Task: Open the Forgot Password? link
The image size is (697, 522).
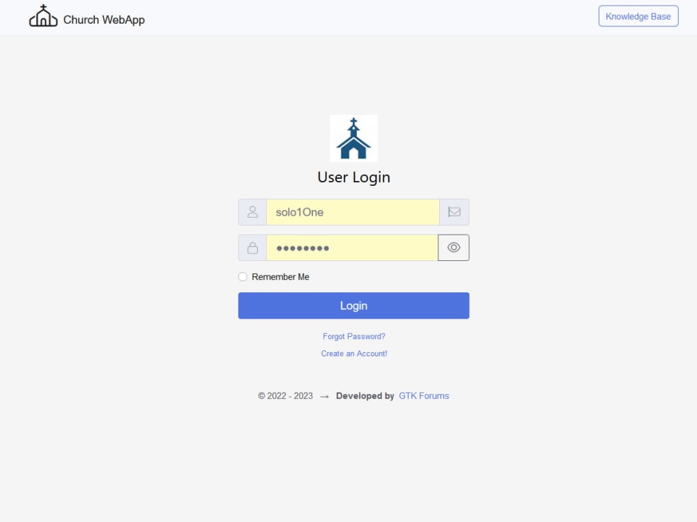Action: (x=354, y=336)
